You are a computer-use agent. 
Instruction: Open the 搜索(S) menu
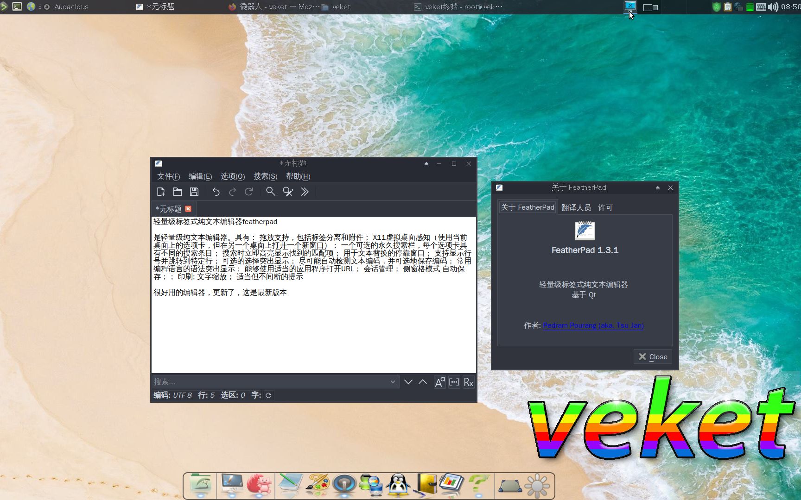coord(266,176)
